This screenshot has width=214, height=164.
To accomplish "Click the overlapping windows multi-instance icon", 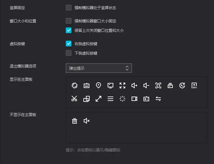I will (87, 99).
